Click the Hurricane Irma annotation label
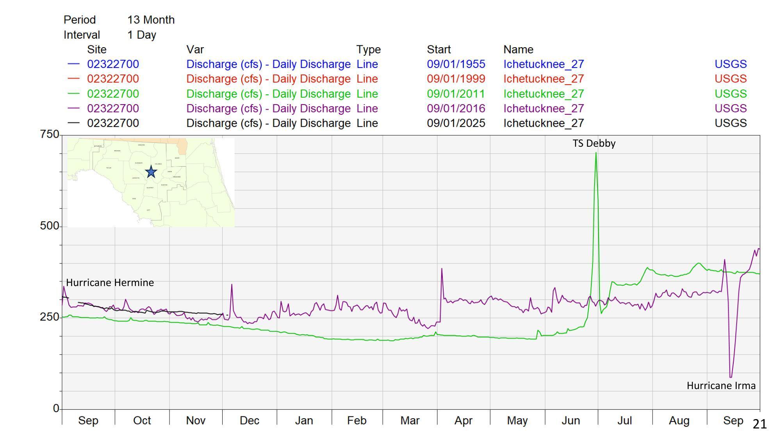The image size is (781, 439). [721, 386]
